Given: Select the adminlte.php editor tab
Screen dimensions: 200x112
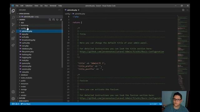Looking at the screenshot, I should pyautogui.click(x=72, y=10).
